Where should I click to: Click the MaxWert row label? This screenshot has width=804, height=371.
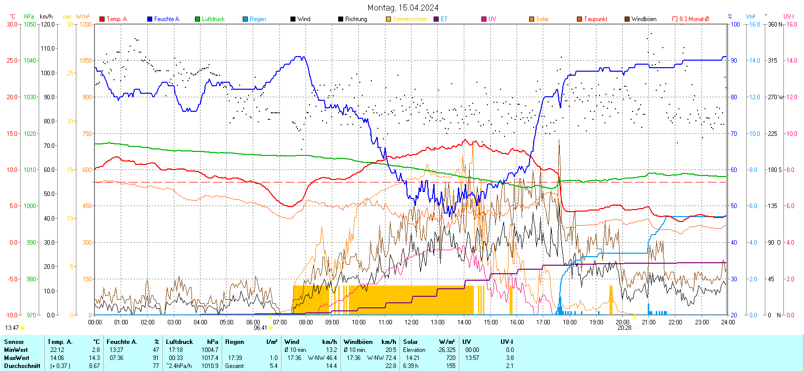(17, 358)
